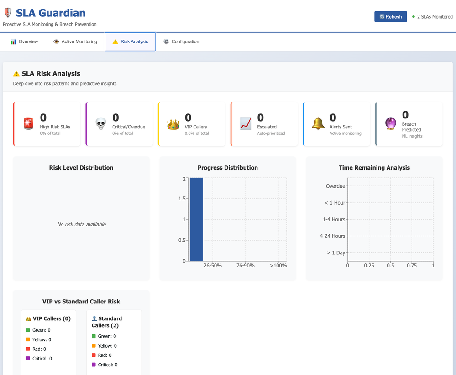456x375 pixels.
Task: Click the blue bar in Progress Distribution
Action: [196, 219]
